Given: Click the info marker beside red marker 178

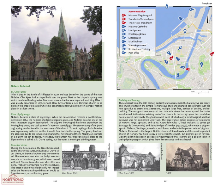Looking at the screenshot, I should [x=178, y=59].
